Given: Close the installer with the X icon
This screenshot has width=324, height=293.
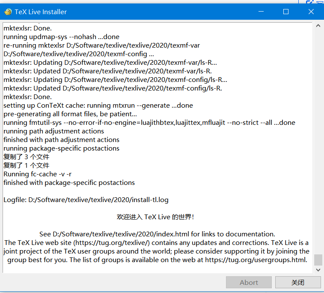Looking at the screenshot, I should pyautogui.click(x=311, y=12).
